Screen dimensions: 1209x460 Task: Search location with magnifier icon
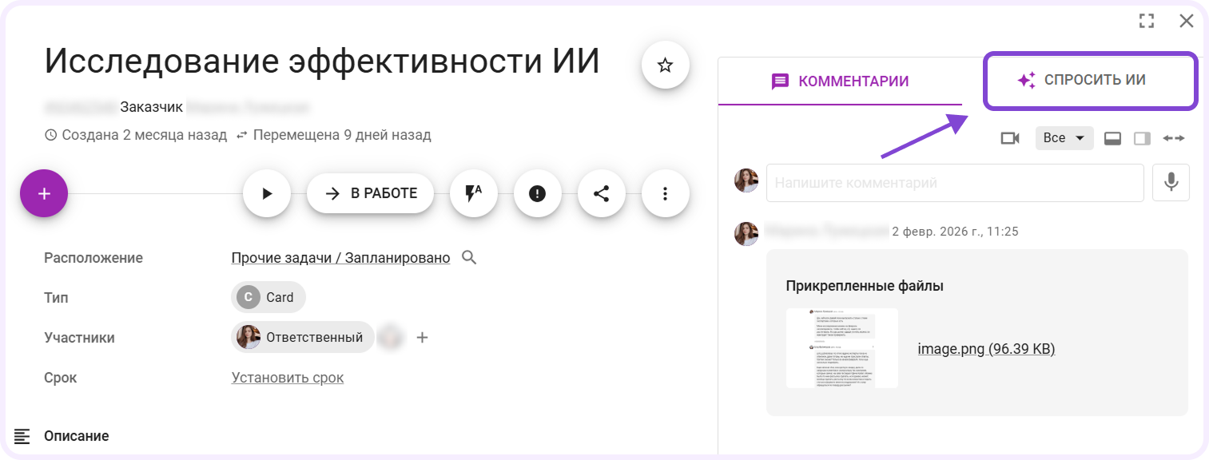[x=469, y=257]
